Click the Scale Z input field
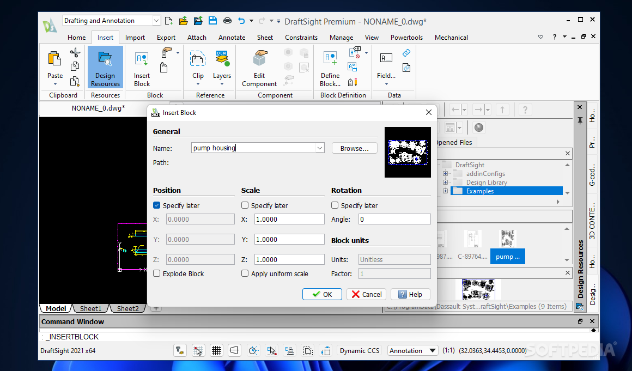The image size is (632, 371). coord(289,259)
